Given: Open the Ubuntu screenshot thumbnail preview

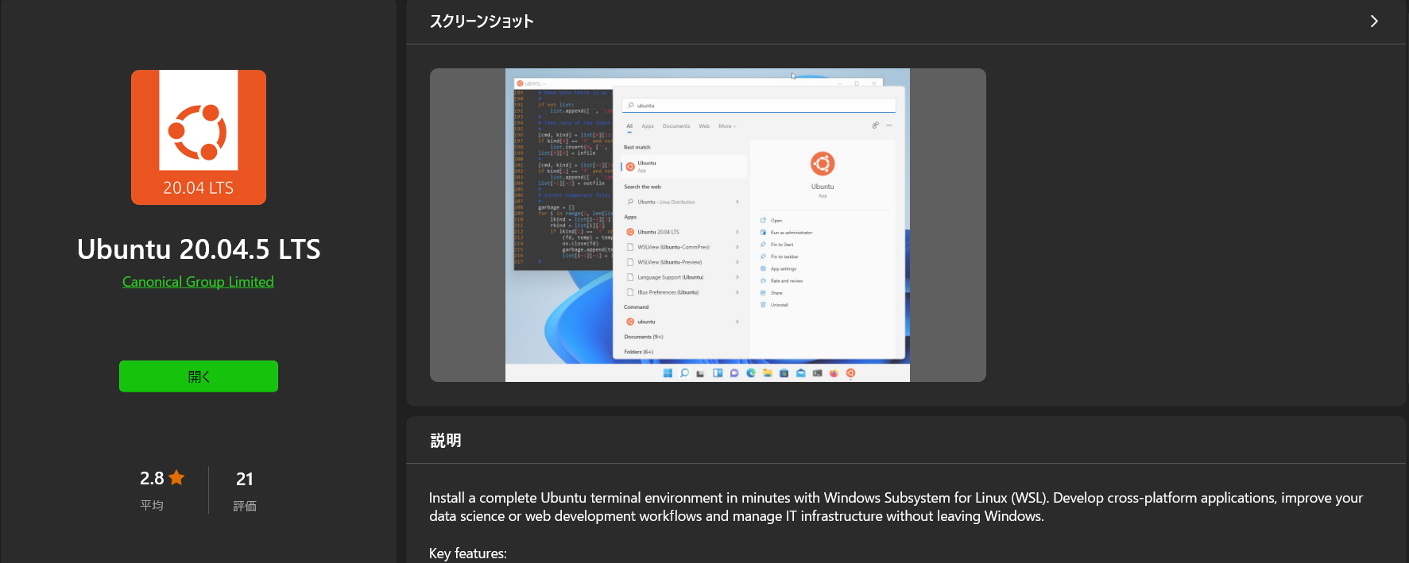Looking at the screenshot, I should tap(707, 225).
